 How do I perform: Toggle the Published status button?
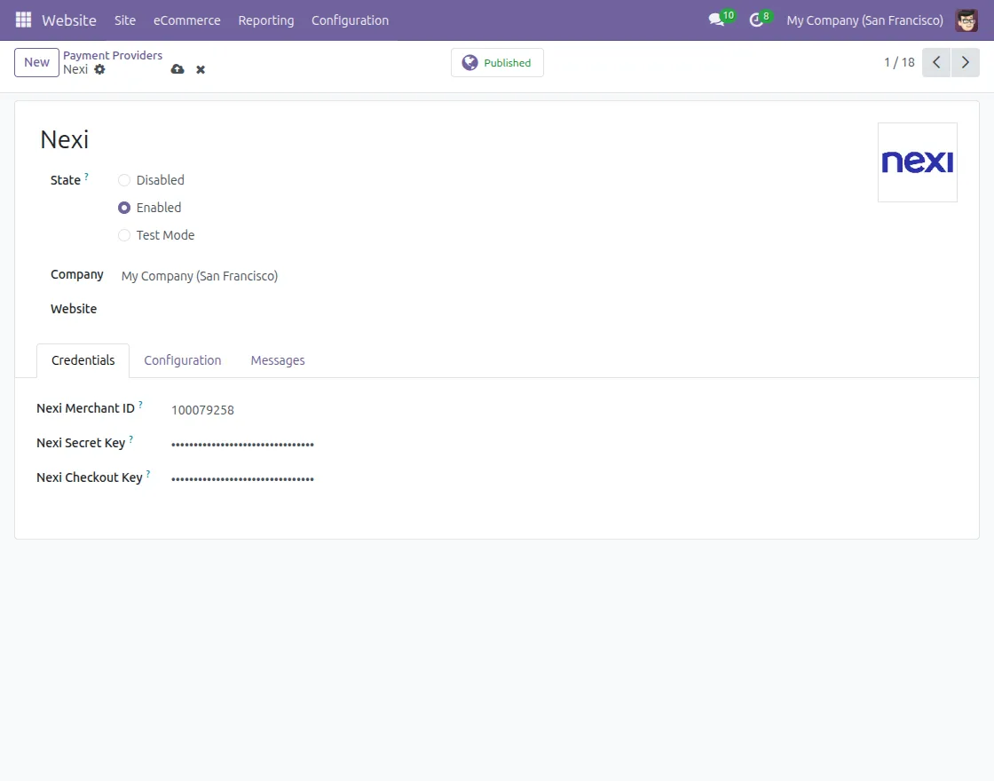(497, 63)
